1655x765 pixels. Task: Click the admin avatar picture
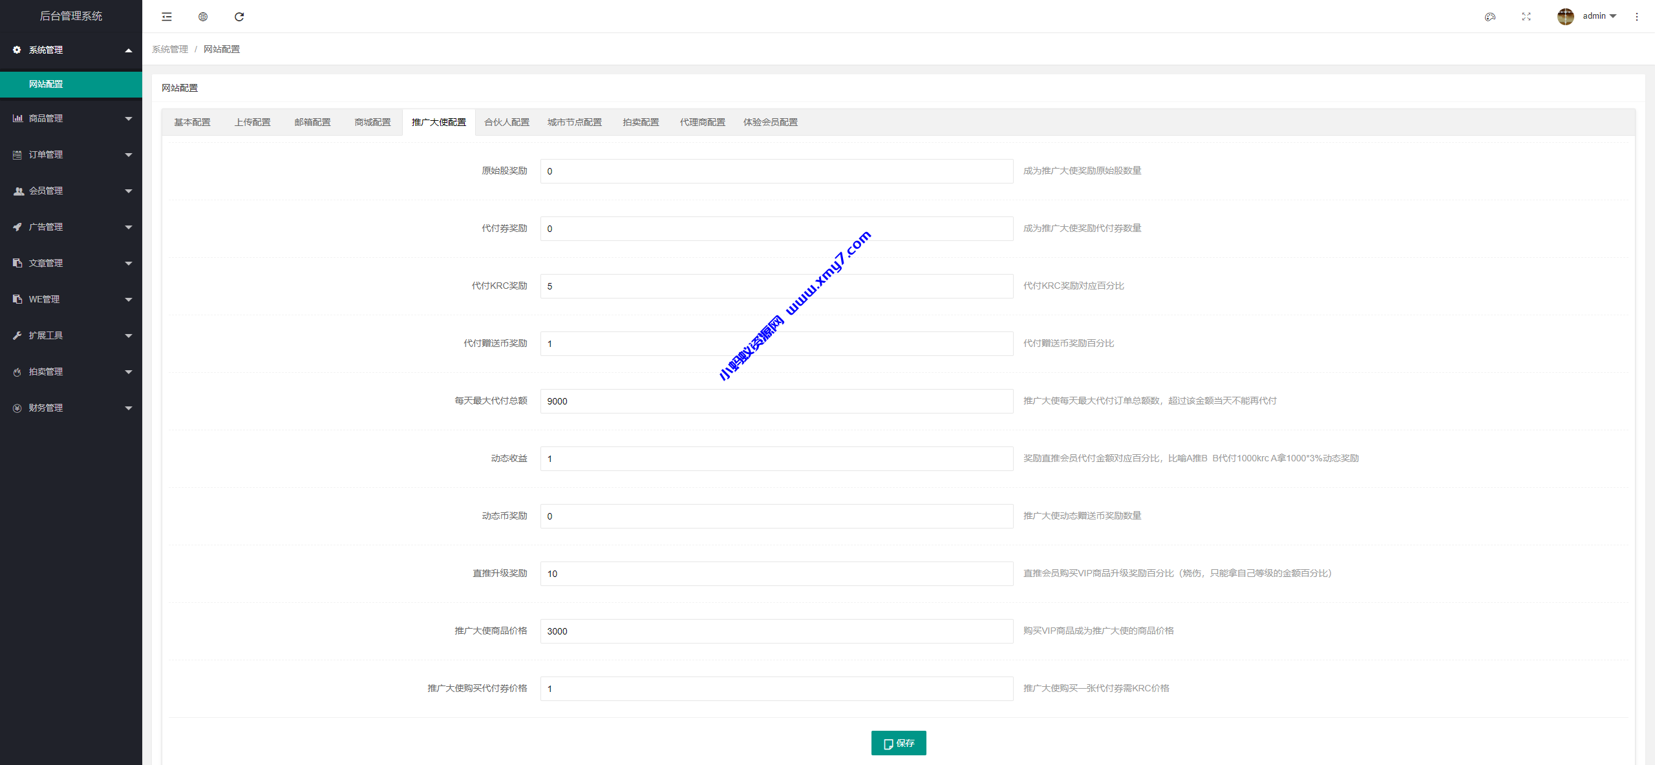(x=1565, y=16)
